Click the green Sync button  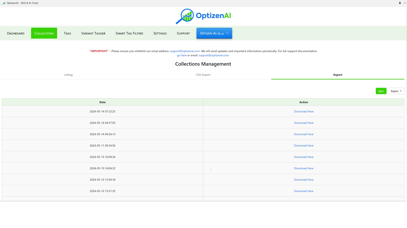pos(381,91)
